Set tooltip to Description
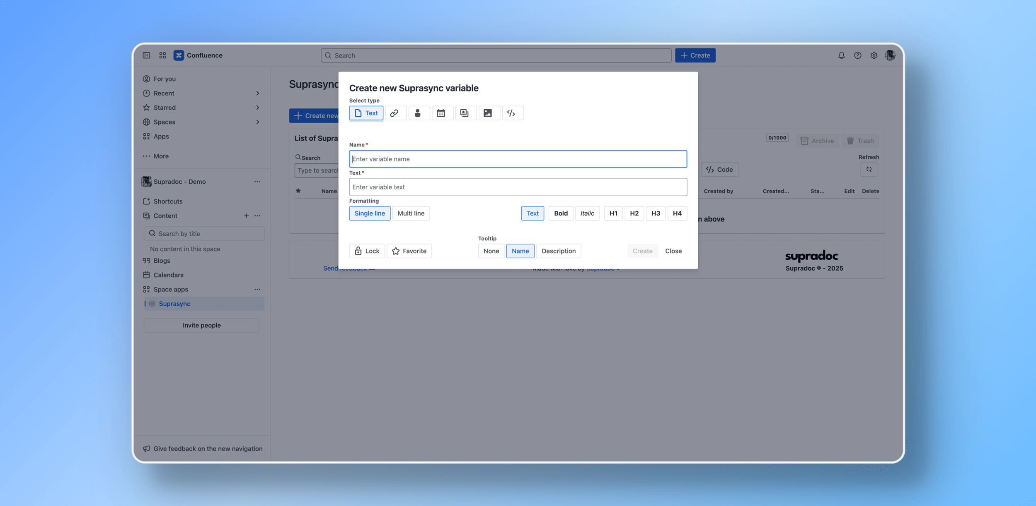 (558, 251)
